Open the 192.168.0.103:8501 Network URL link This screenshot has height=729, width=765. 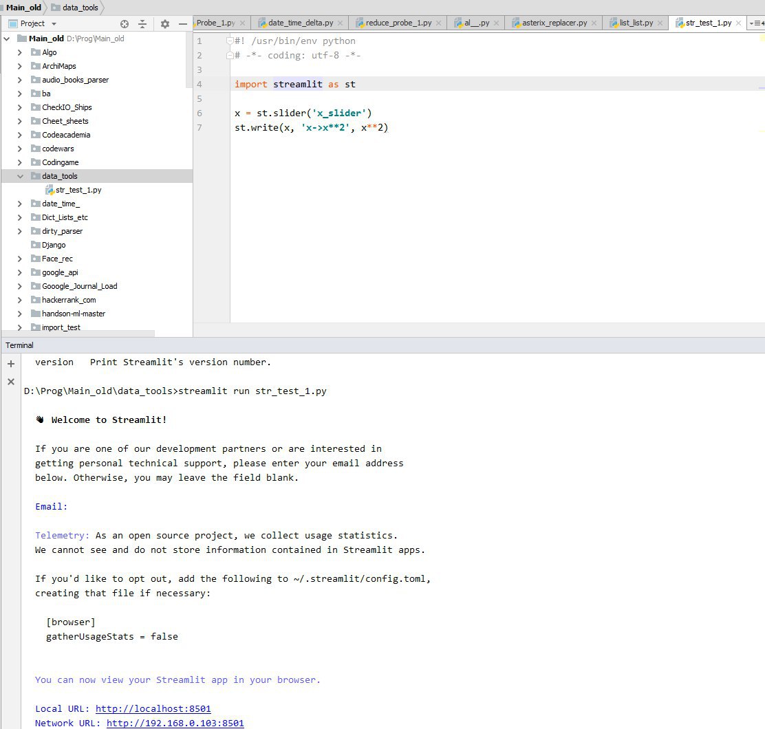[175, 723]
